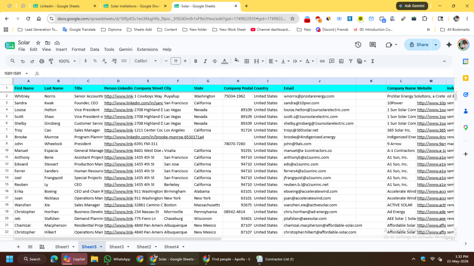Open the LinkedIn link in Brooke's row

point(154,137)
